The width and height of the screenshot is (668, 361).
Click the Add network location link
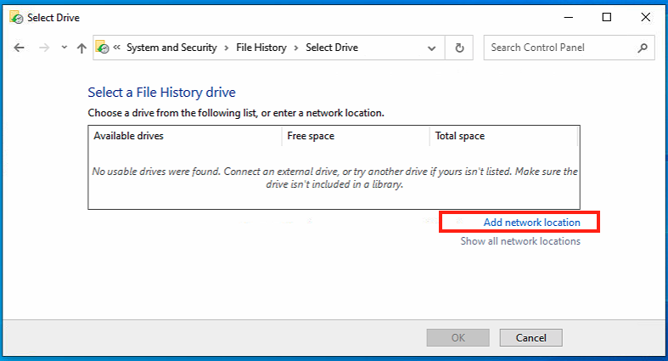click(531, 223)
